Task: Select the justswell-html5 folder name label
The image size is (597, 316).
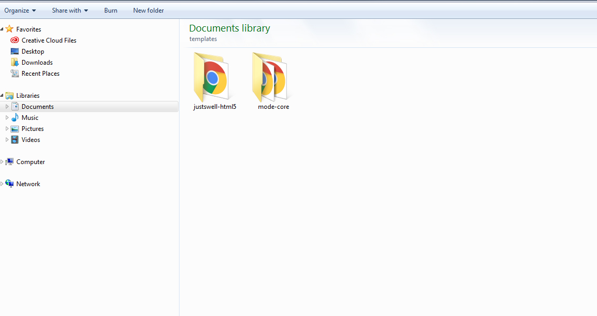Action: (x=215, y=107)
